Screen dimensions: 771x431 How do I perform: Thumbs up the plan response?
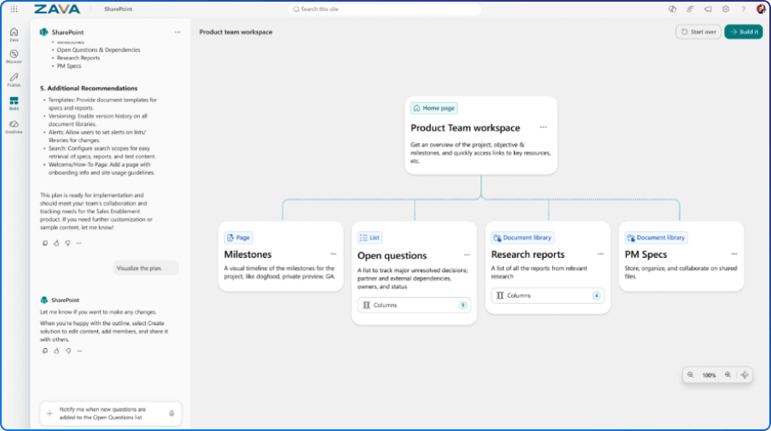[x=56, y=243]
